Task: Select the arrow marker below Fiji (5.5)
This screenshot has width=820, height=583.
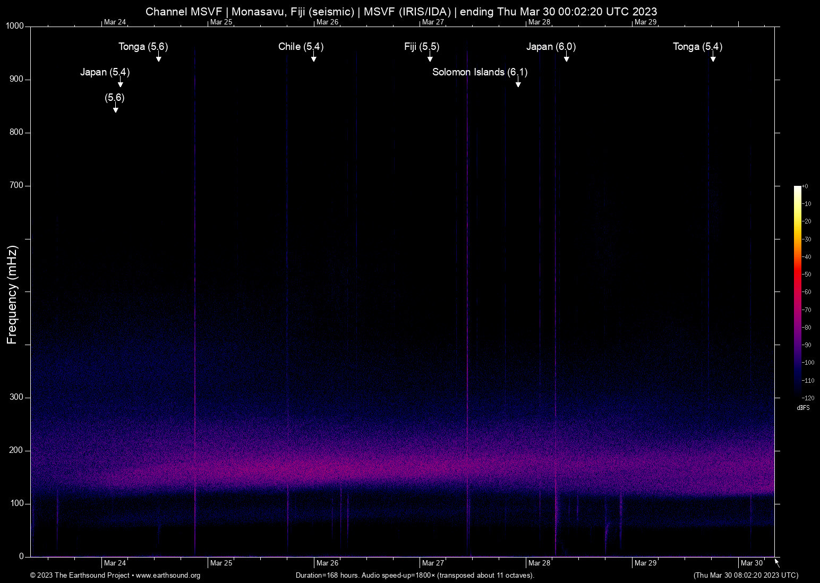Action: tap(430, 57)
